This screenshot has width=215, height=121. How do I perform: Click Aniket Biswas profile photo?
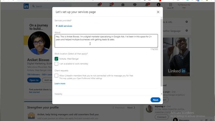click(x=39, y=43)
